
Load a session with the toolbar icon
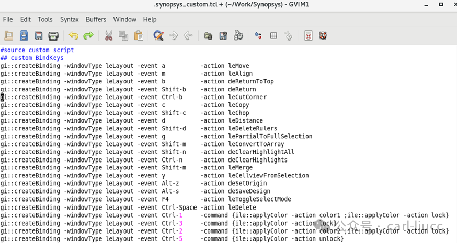pos(208,36)
